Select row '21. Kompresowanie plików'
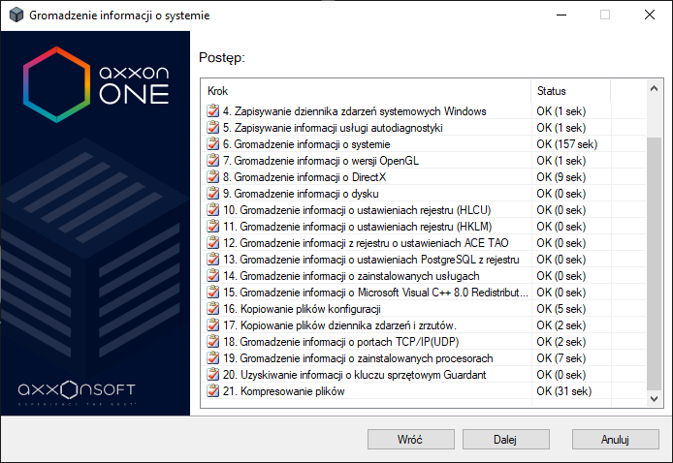 pyautogui.click(x=423, y=391)
